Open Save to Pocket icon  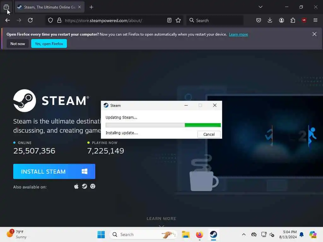259,20
